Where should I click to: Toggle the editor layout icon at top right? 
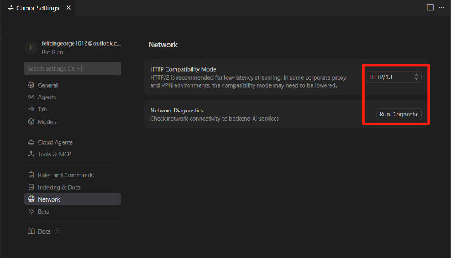[430, 8]
